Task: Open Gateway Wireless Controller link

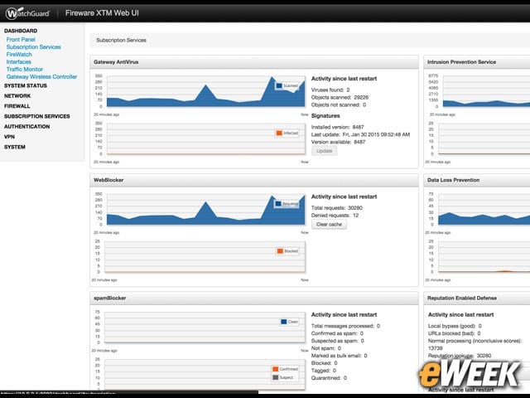Action: 41,77
